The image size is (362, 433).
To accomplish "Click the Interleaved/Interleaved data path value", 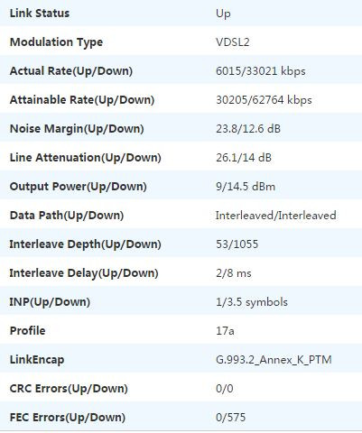I will [276, 216].
